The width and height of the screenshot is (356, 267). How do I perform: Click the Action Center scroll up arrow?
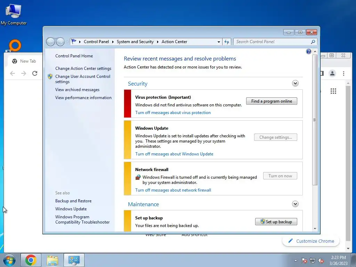(315, 51)
